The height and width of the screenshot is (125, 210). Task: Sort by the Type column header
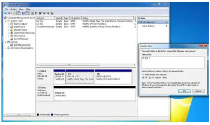tap(66, 18)
